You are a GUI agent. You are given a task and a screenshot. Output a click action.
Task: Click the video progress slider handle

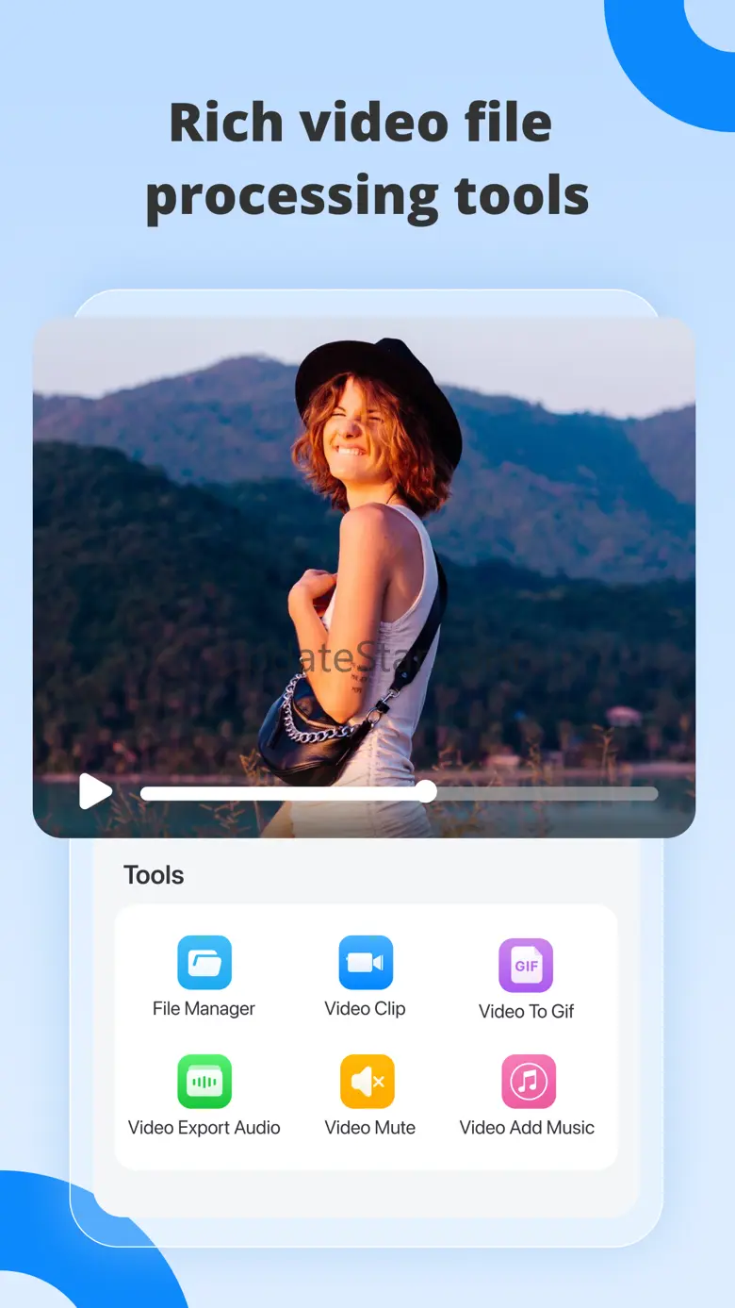click(x=426, y=791)
